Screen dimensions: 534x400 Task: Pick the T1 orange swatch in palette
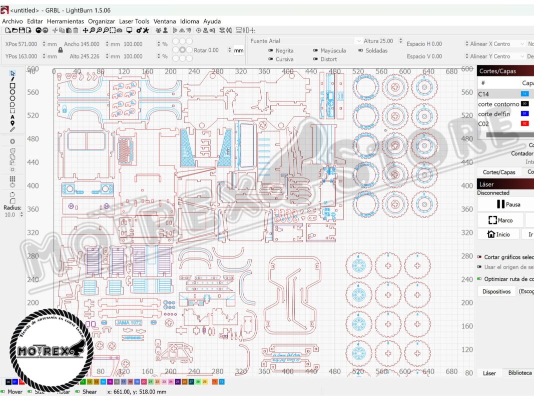[215, 382]
